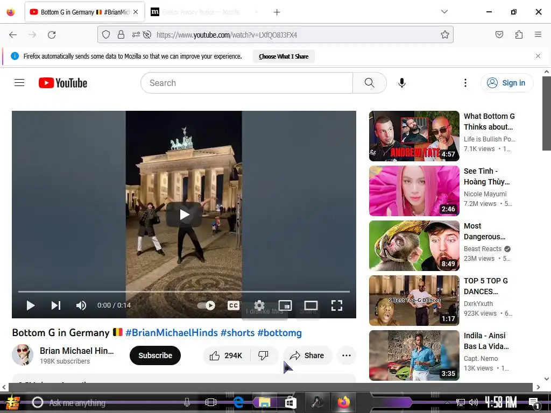Open tracking protection shield icon

106,34
